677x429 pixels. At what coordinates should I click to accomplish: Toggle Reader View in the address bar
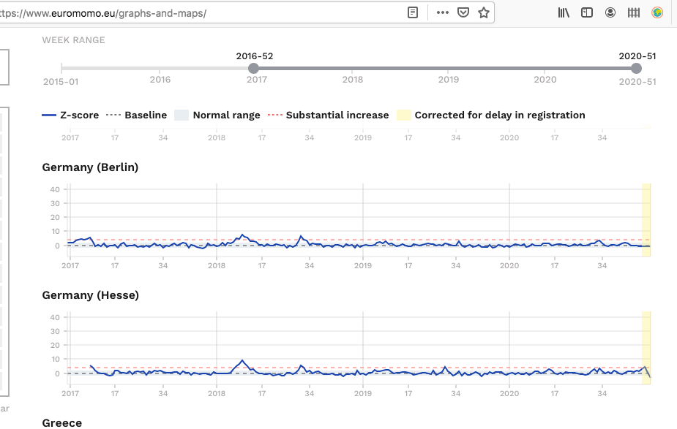(x=414, y=12)
